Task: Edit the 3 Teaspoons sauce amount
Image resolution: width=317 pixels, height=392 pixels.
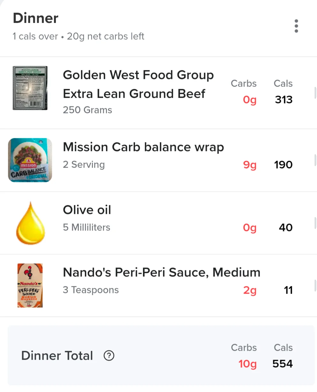Action: point(91,290)
